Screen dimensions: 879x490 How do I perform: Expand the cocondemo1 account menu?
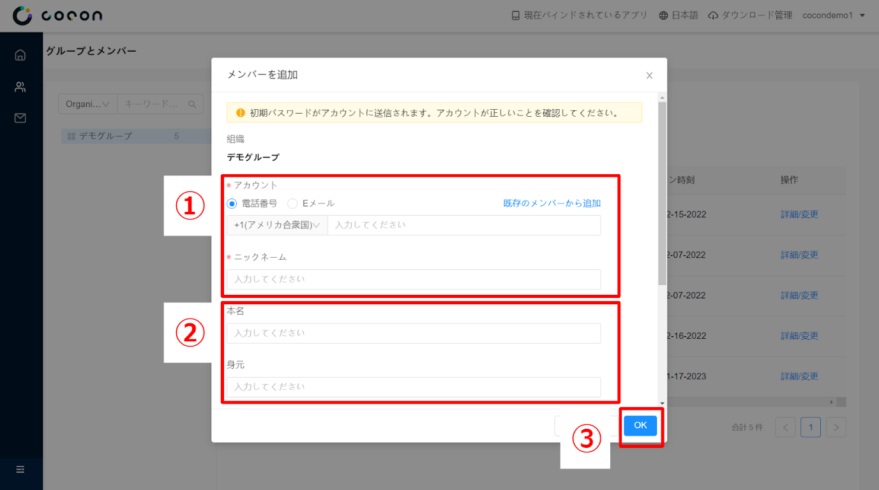pyautogui.click(x=834, y=15)
